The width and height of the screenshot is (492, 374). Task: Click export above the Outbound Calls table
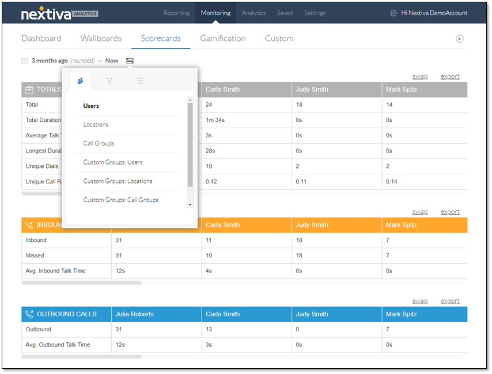coord(449,301)
